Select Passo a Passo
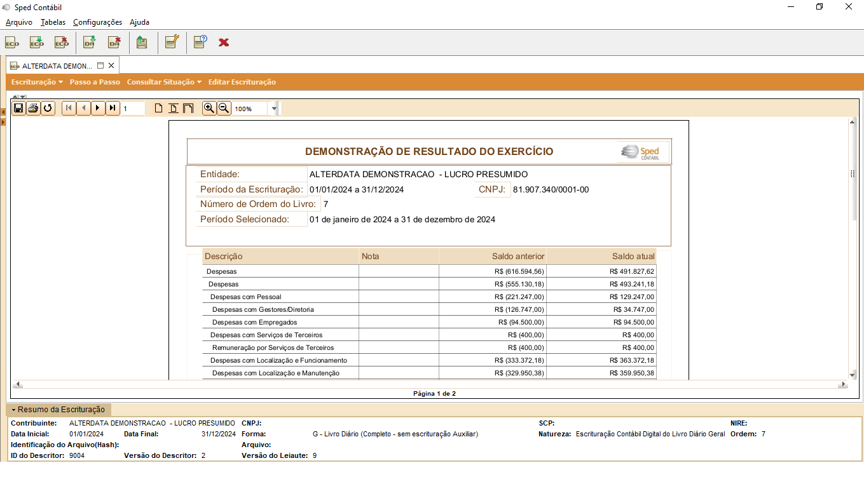Viewport: 864px width, 477px height. 96,82
